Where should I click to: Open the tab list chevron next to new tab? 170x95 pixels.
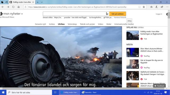tap(42, 2)
